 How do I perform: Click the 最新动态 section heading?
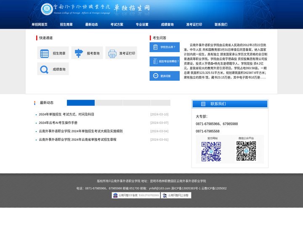[x=47, y=103]
